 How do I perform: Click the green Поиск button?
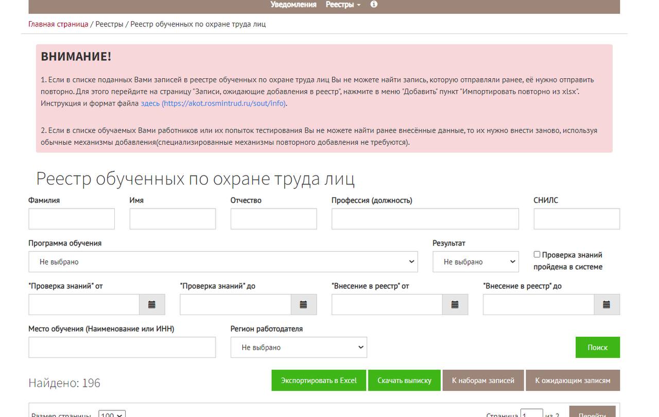(x=597, y=347)
